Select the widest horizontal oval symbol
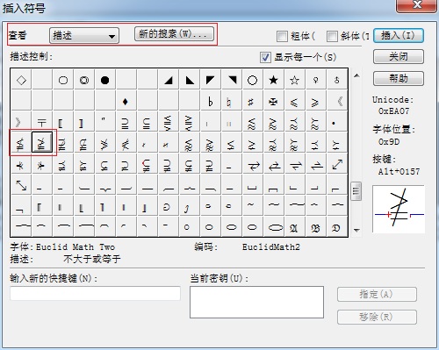Viewport: 439px width, 350px height. [x=276, y=227]
